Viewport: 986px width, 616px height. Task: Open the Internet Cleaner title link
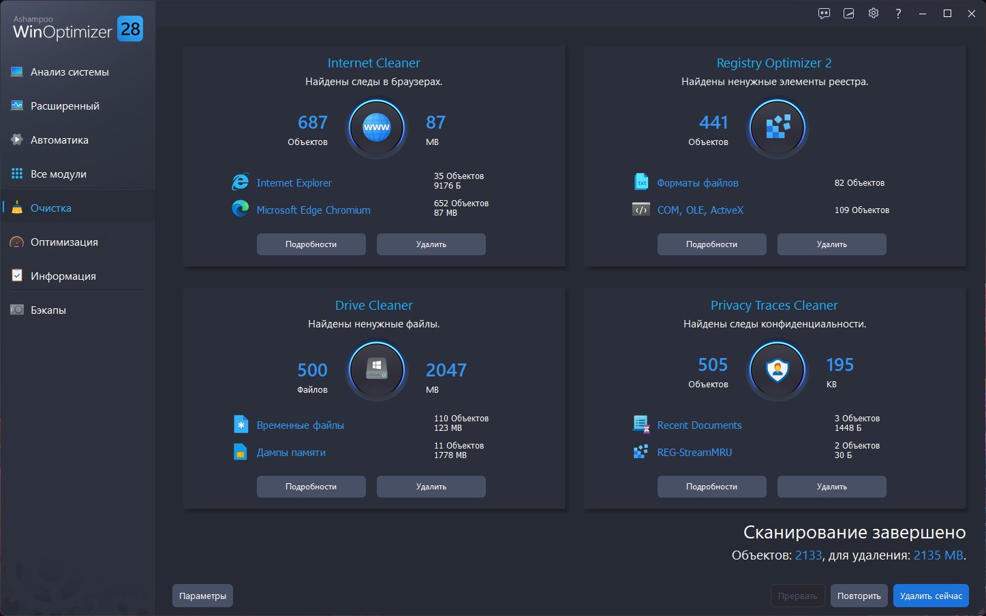tap(373, 63)
